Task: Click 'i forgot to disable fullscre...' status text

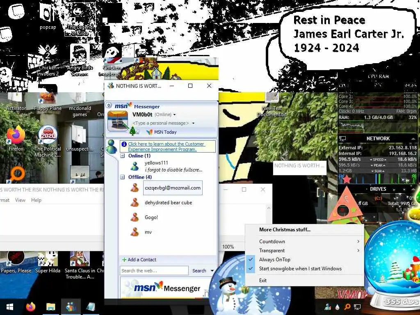Action: pos(173,170)
